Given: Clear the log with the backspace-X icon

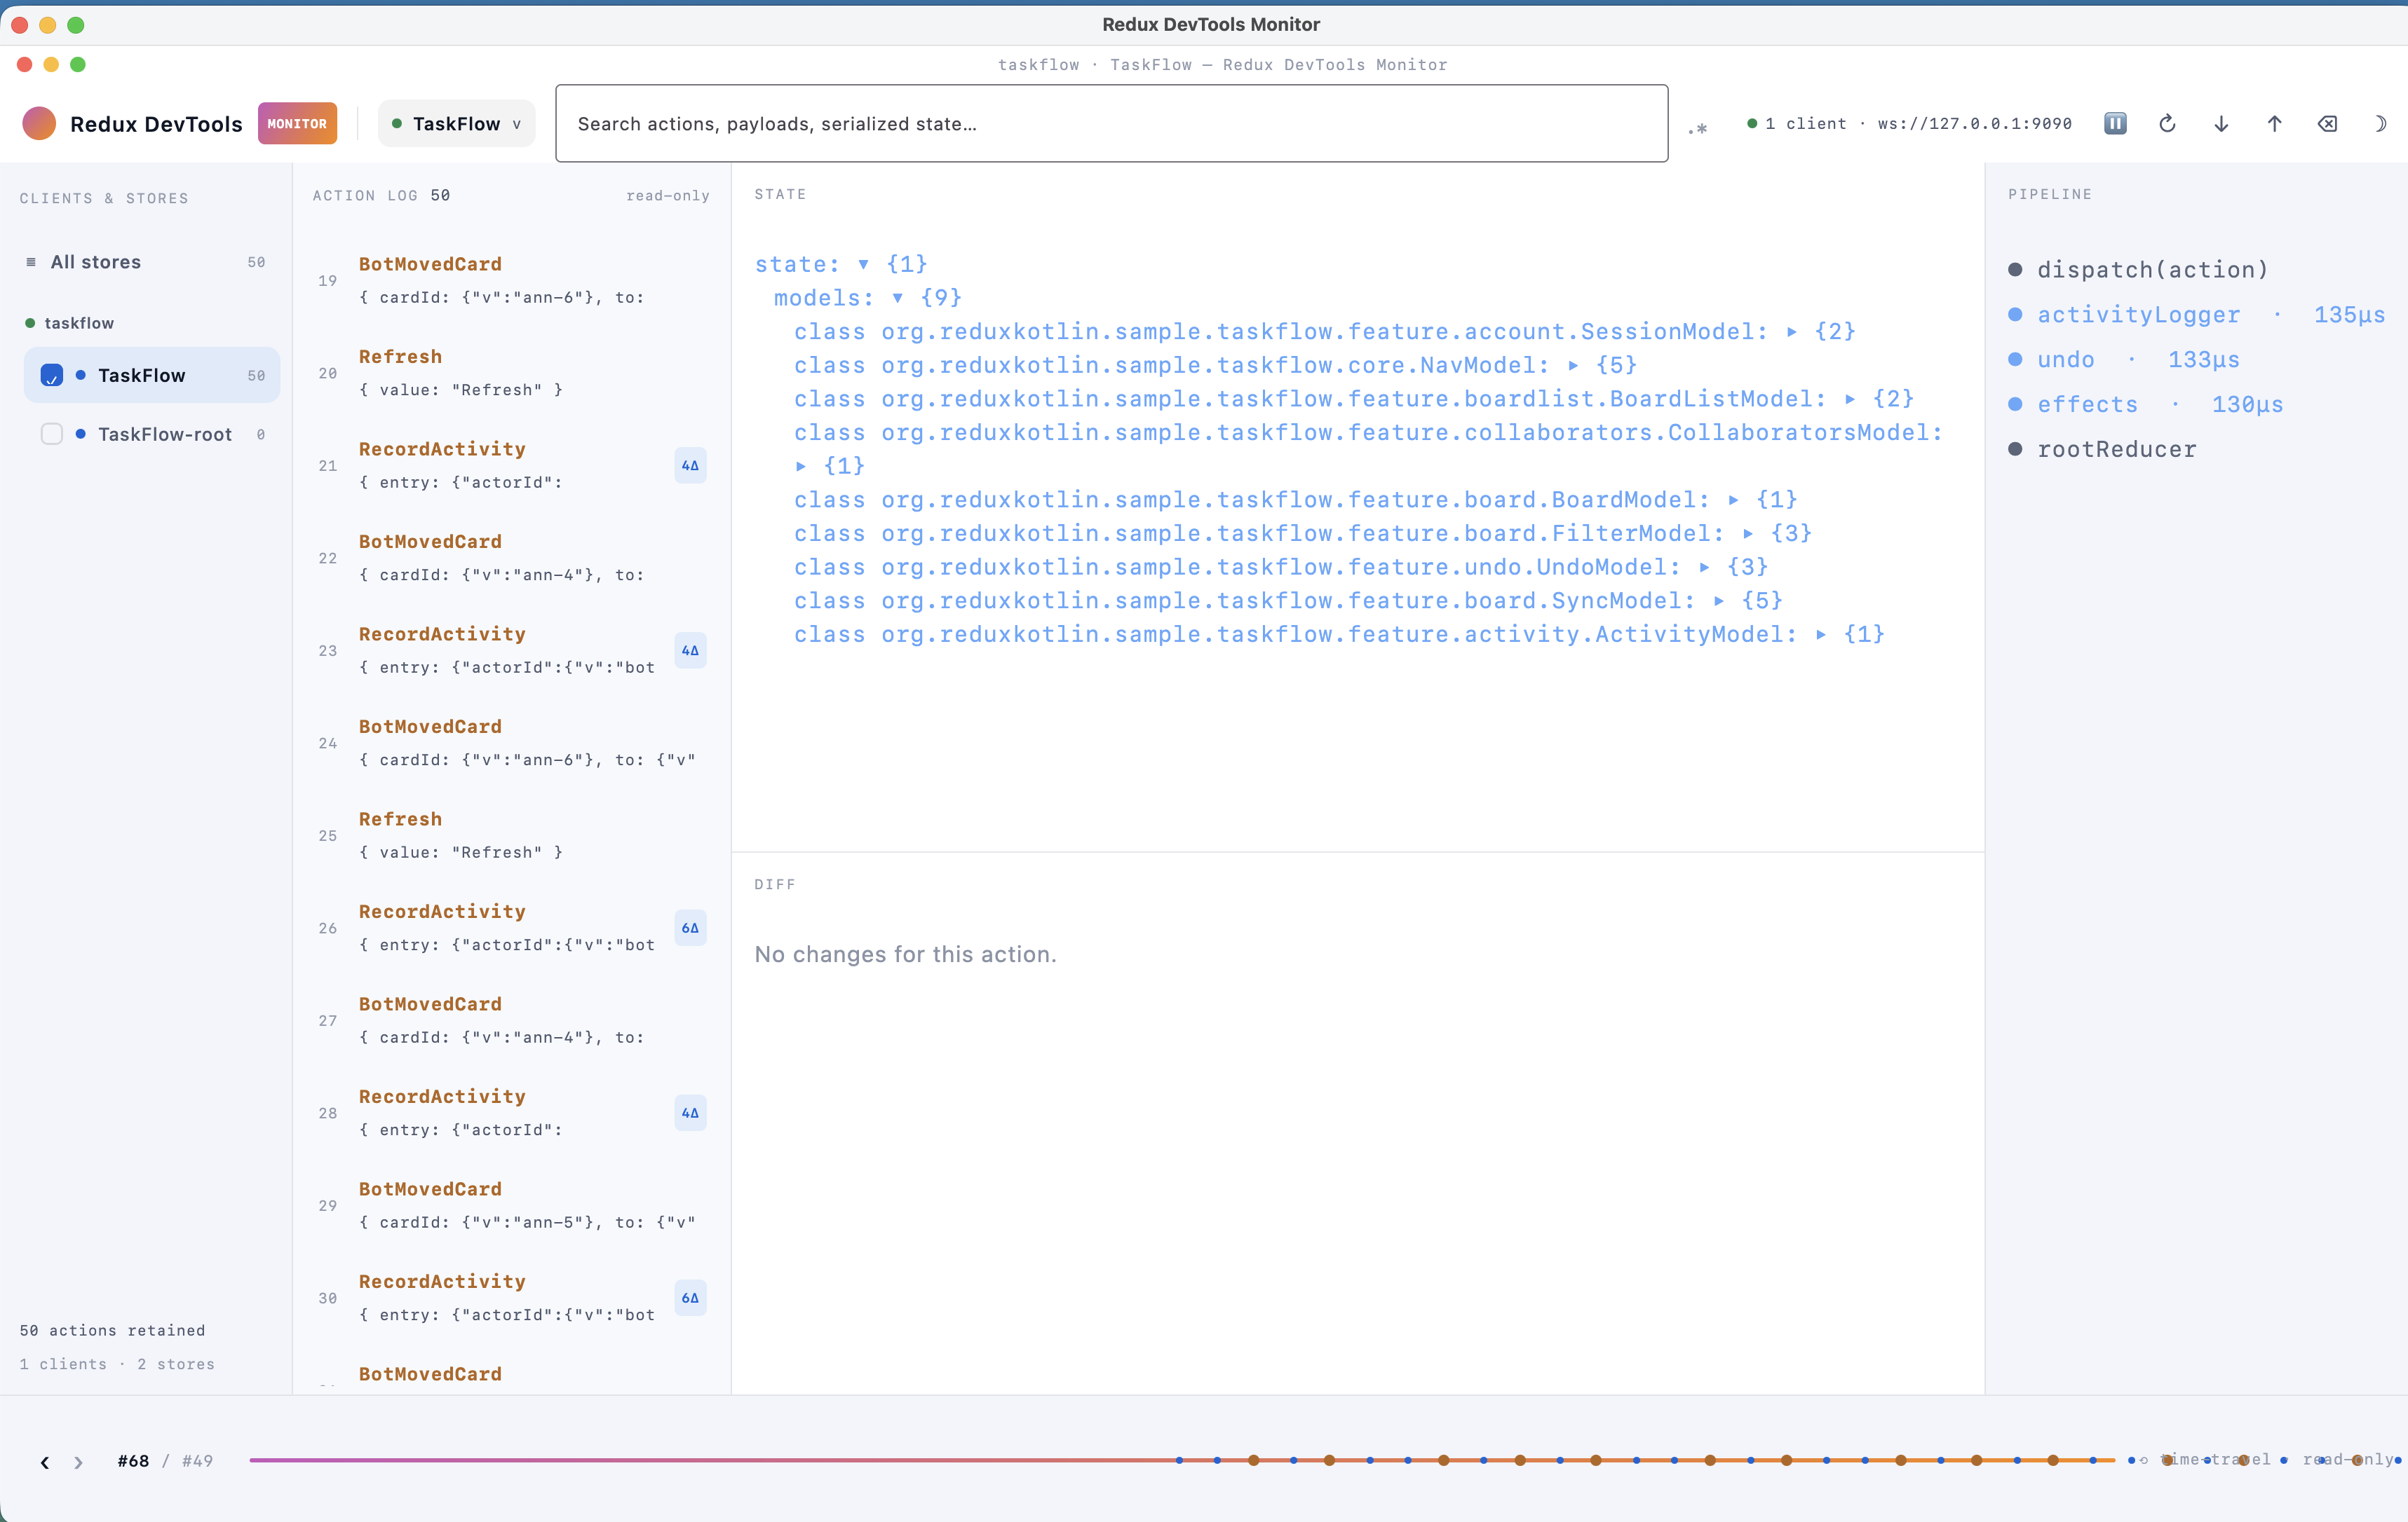Looking at the screenshot, I should [2328, 123].
